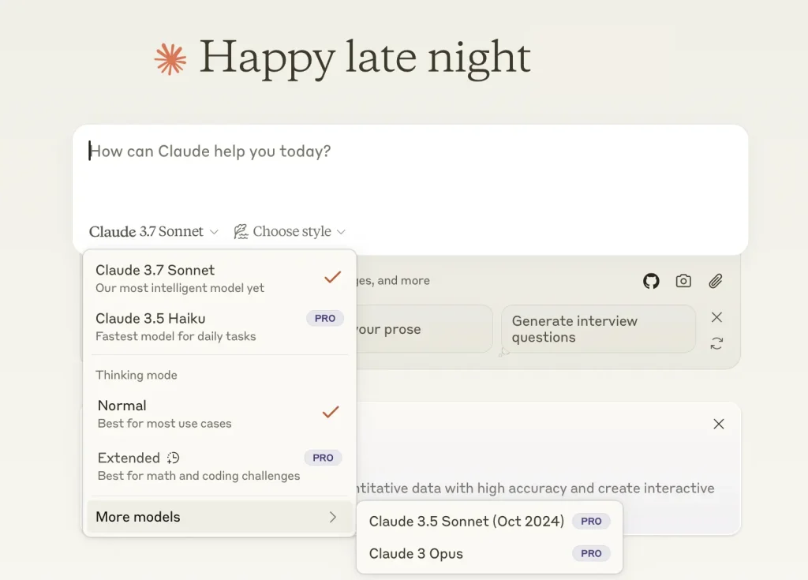Click the checkmark beside Normal mode
Screen dimensions: 808x580
pyautogui.click(x=331, y=412)
